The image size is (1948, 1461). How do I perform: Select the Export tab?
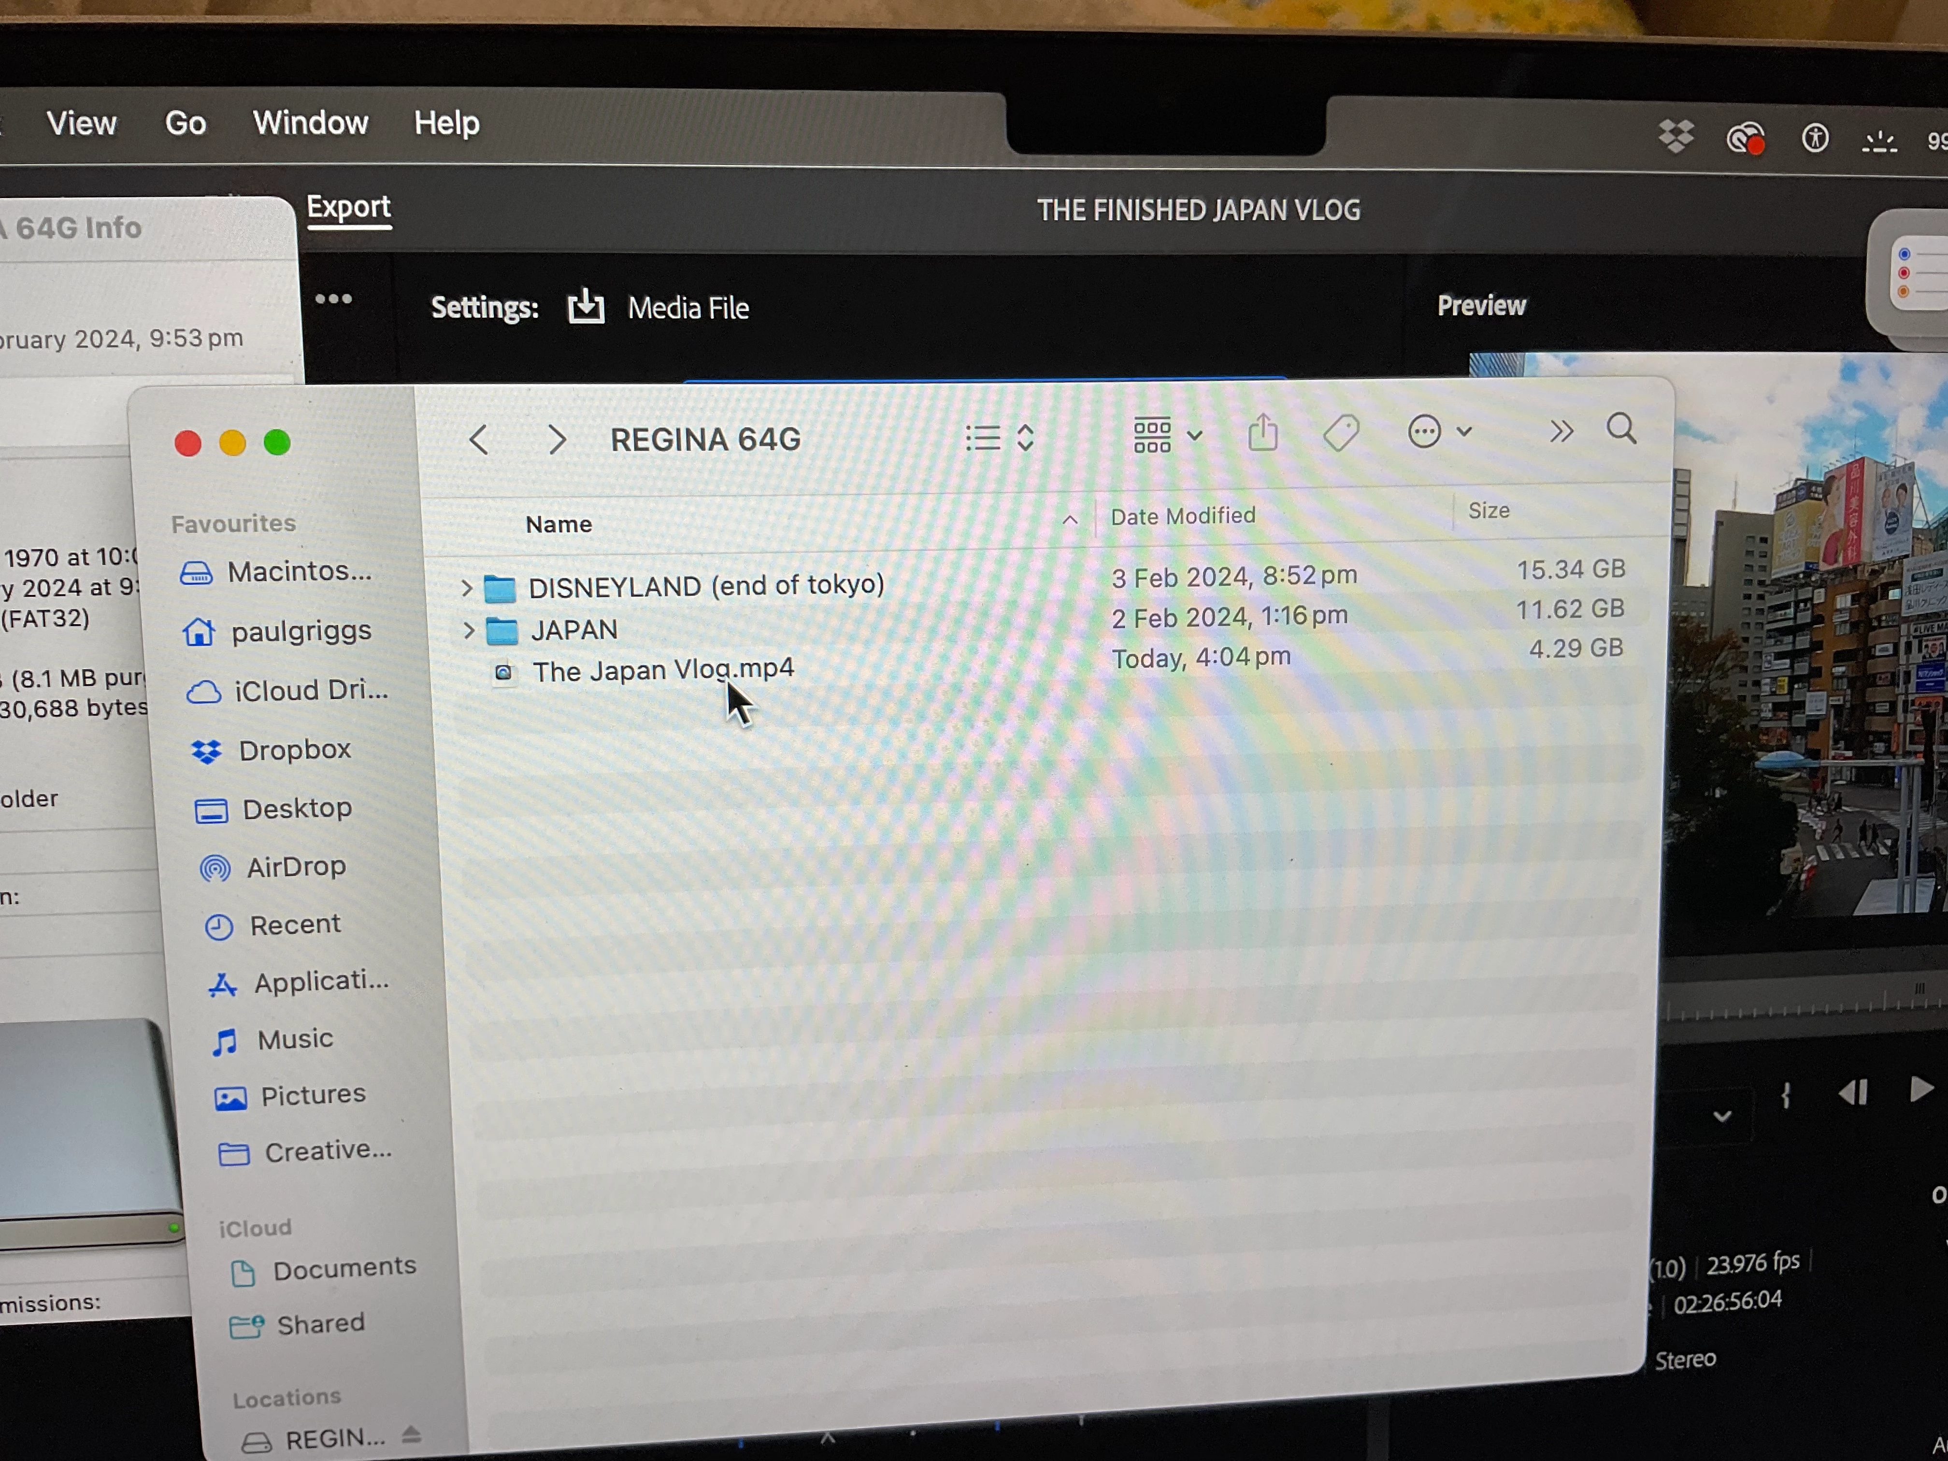click(x=348, y=207)
